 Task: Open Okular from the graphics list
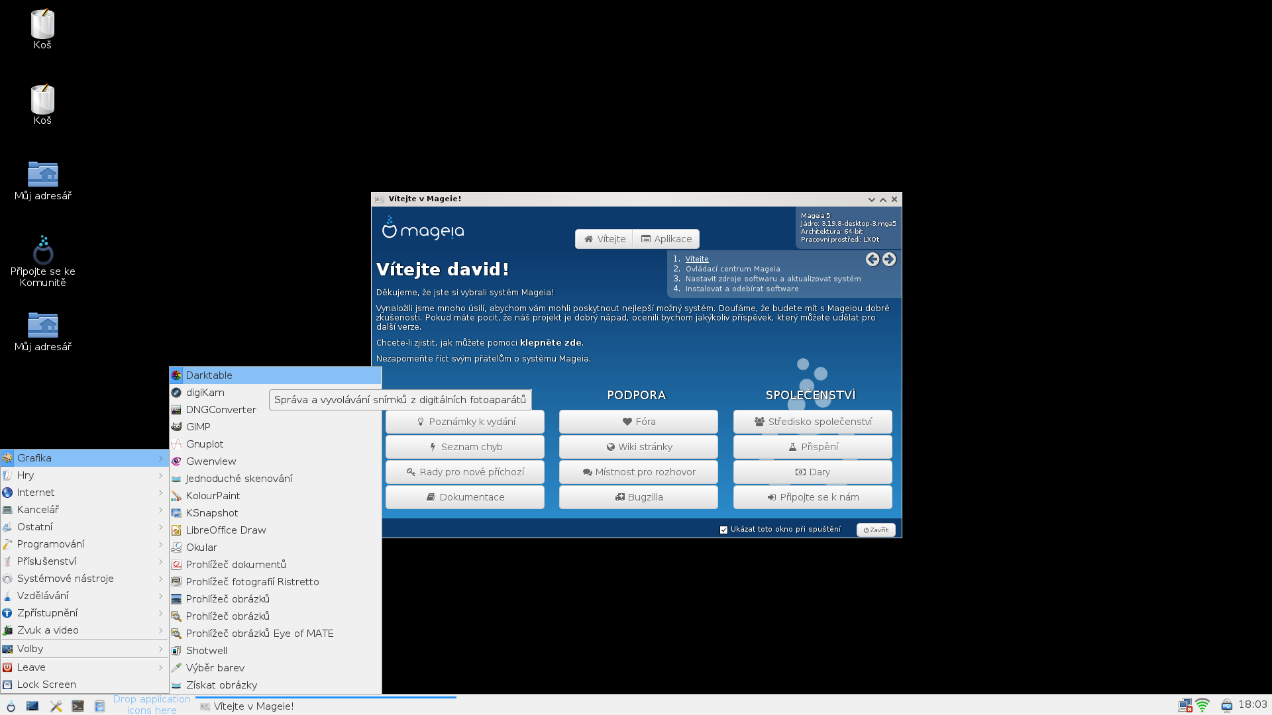click(x=276, y=548)
